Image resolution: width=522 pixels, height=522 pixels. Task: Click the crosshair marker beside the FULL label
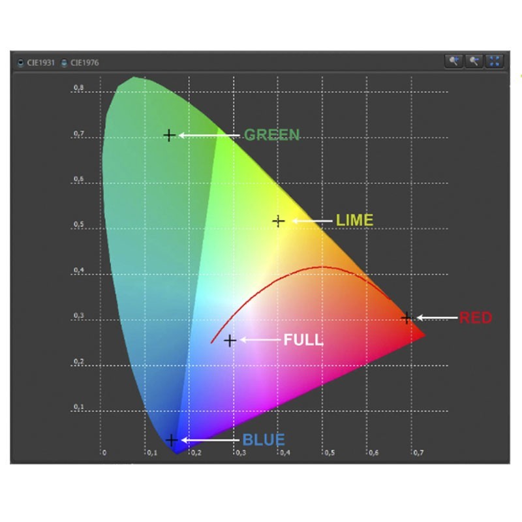[x=230, y=341]
